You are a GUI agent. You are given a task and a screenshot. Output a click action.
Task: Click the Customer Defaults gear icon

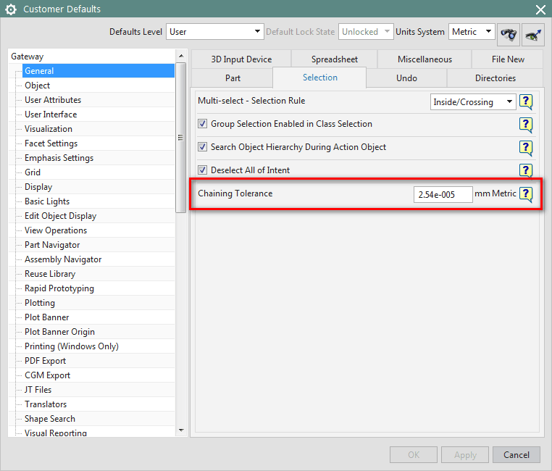pos(11,9)
